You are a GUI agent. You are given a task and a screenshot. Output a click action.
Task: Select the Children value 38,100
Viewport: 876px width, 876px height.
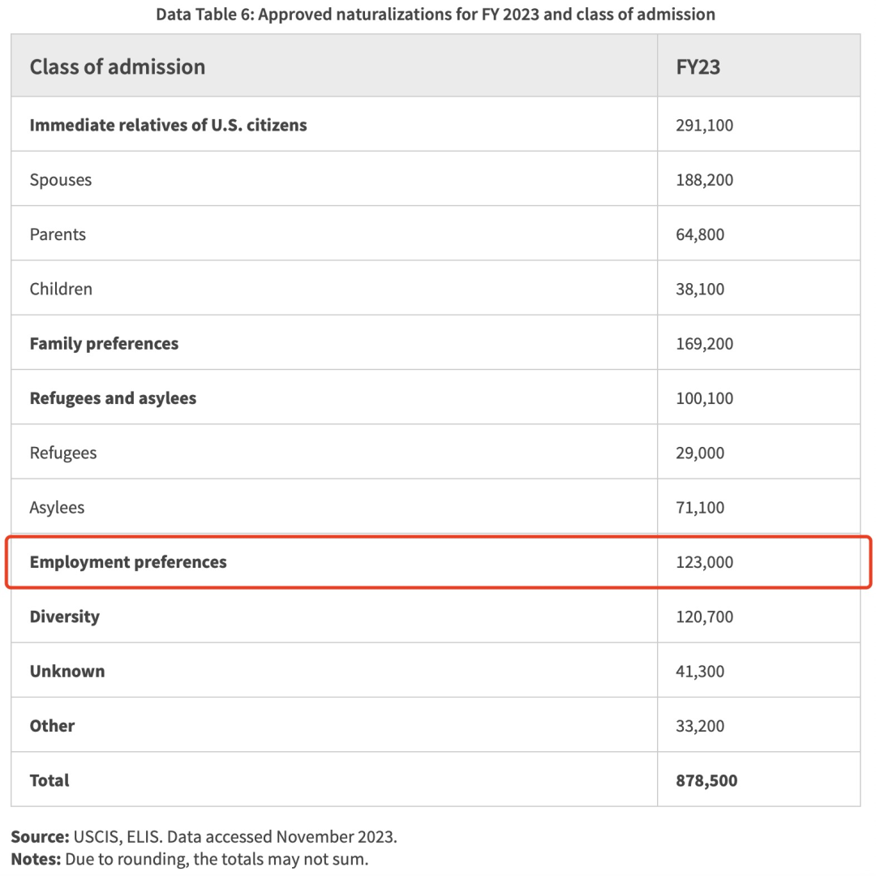coord(700,289)
